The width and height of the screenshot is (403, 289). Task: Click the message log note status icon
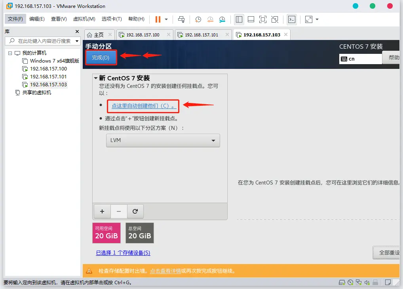[388, 283]
